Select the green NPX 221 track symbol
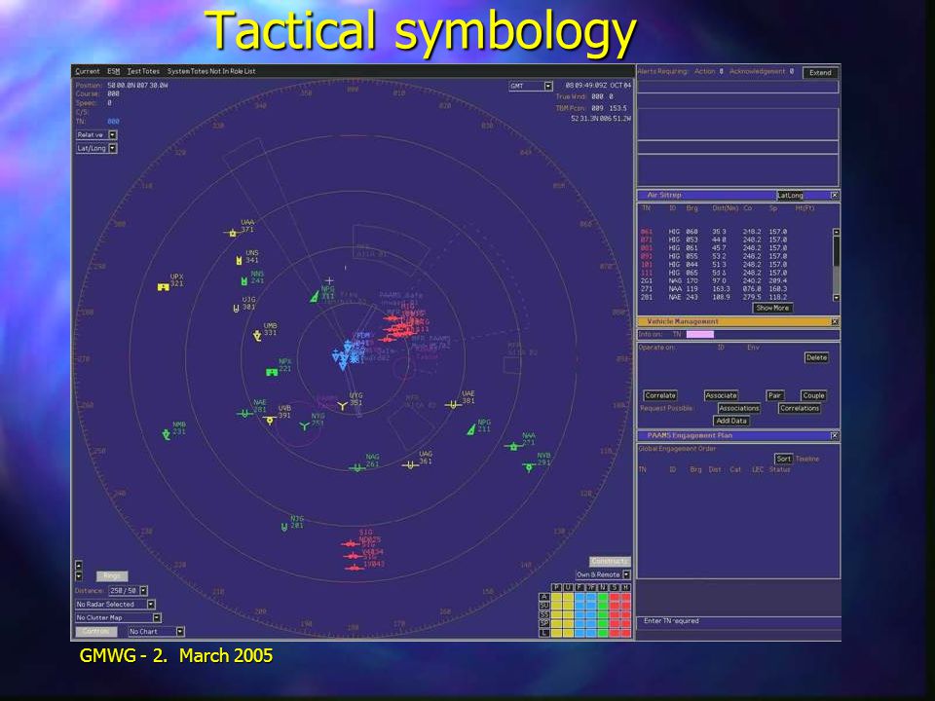 coord(272,372)
